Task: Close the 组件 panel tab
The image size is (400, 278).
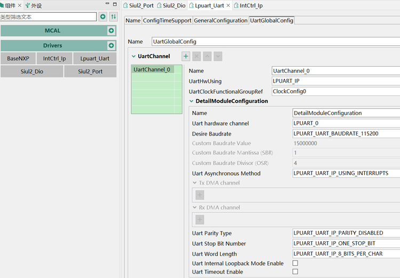Action: 19,5
